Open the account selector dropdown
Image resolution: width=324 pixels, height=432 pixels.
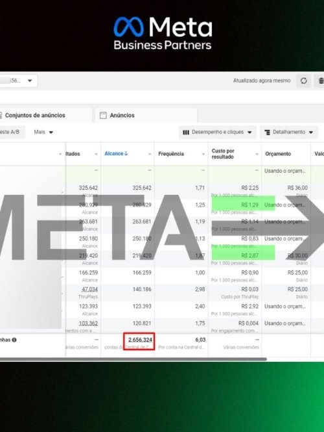coord(19,81)
